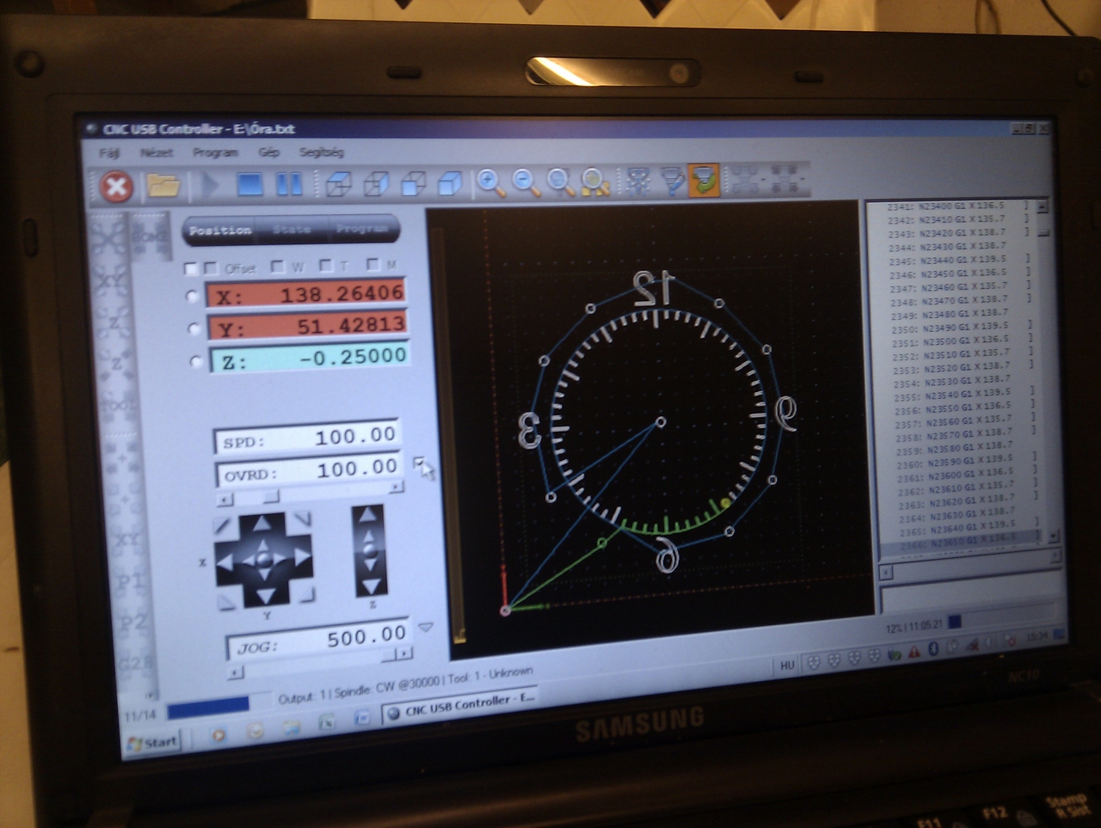This screenshot has height=828, width=1101.
Task: Click the SPD speed value field
Action: (x=308, y=439)
